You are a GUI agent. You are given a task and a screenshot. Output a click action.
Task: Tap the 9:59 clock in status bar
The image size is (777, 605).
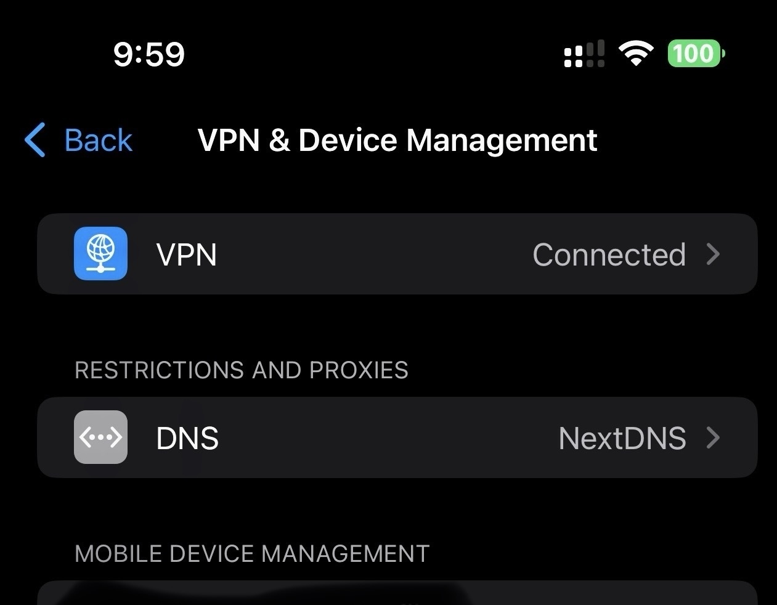coord(149,54)
